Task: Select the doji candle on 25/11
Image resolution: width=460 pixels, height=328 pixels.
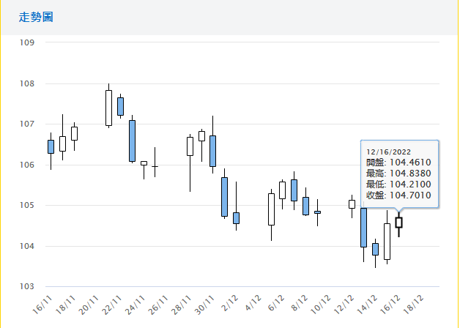Action: [155, 166]
